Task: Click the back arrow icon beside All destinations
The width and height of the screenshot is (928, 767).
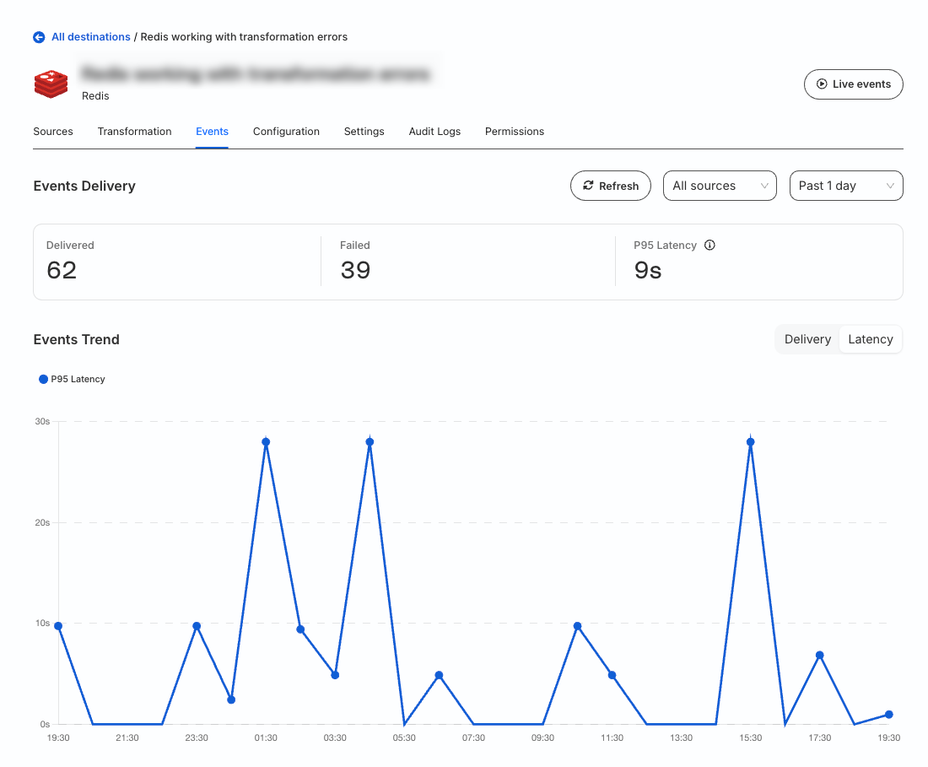Action: [39, 37]
